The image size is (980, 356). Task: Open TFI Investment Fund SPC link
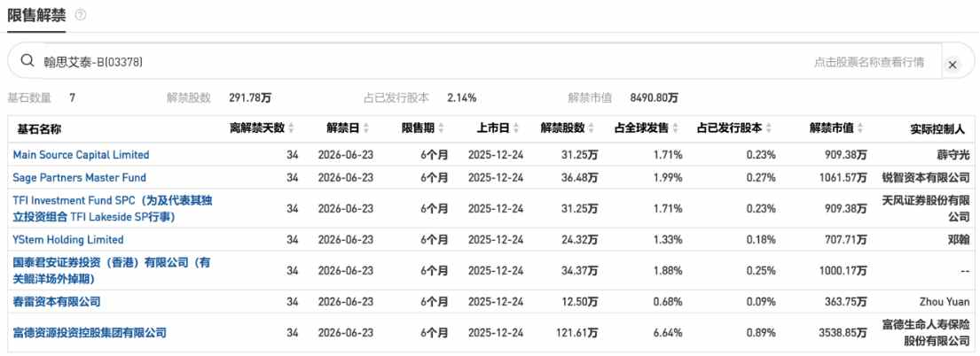[x=113, y=209]
